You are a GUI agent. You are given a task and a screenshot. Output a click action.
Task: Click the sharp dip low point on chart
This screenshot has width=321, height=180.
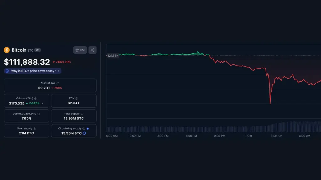click(270, 103)
